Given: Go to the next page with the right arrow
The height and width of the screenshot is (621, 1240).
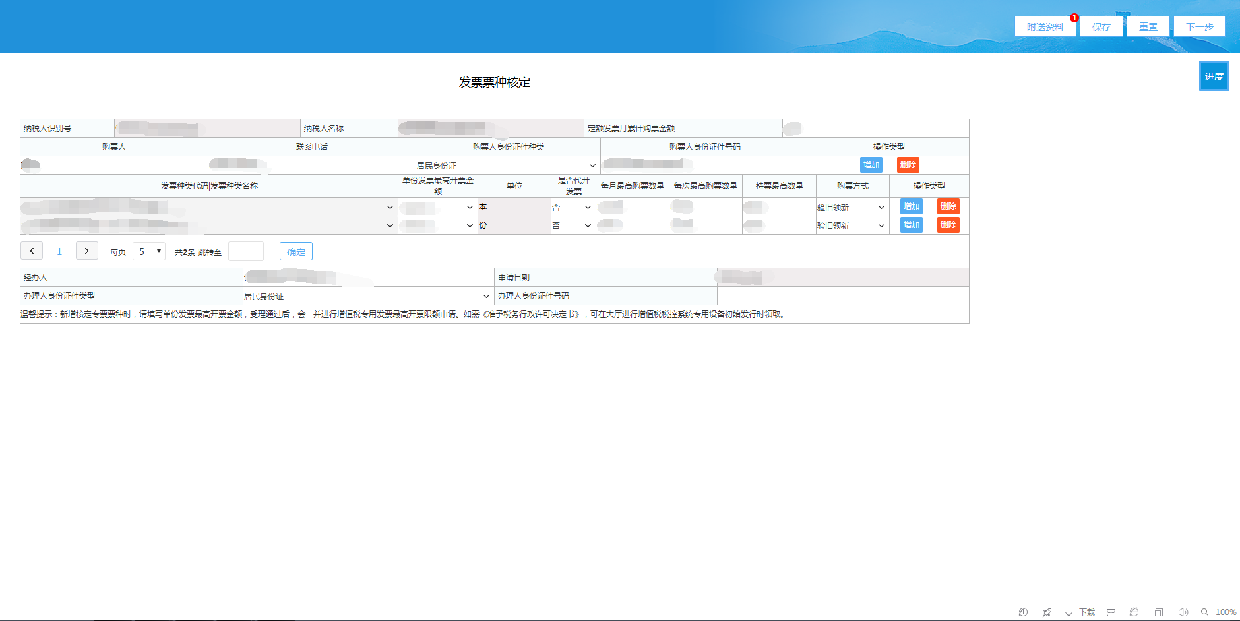Looking at the screenshot, I should pyautogui.click(x=87, y=251).
